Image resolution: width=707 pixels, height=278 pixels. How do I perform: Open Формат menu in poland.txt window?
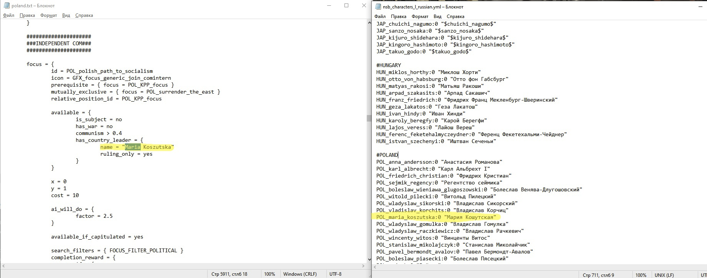[48, 15]
